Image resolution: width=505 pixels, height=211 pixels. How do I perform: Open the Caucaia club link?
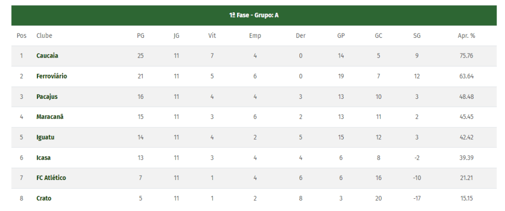(47, 56)
